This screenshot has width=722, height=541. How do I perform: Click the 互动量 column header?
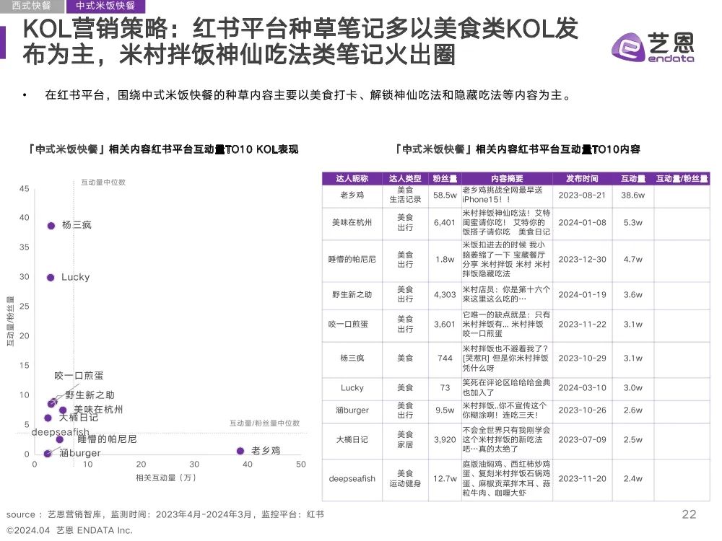click(x=632, y=178)
